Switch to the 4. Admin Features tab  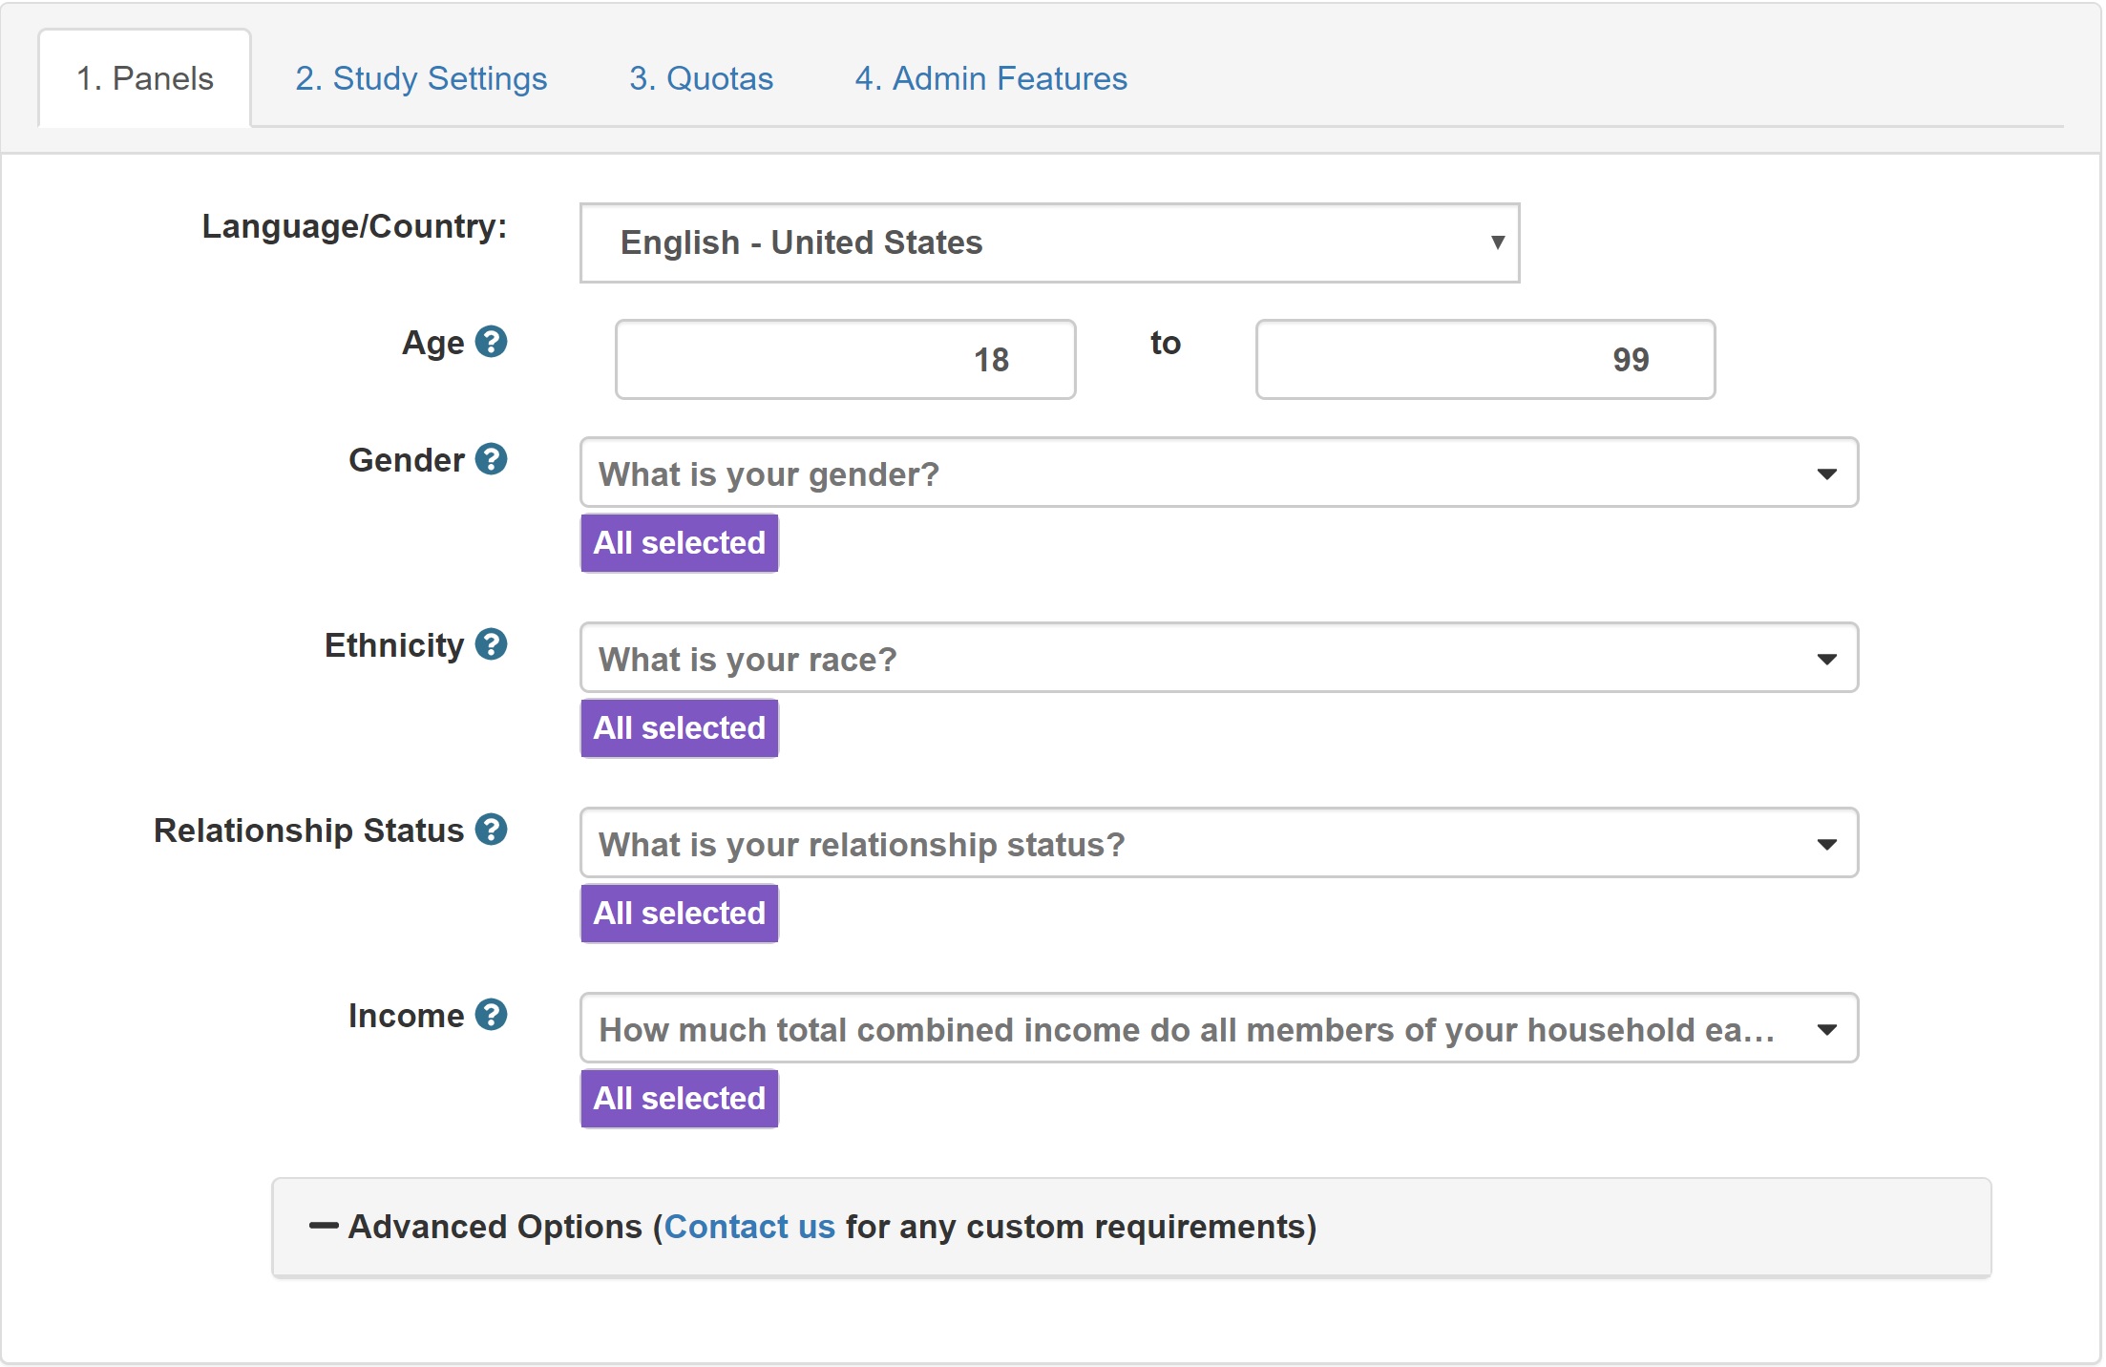coord(991,78)
